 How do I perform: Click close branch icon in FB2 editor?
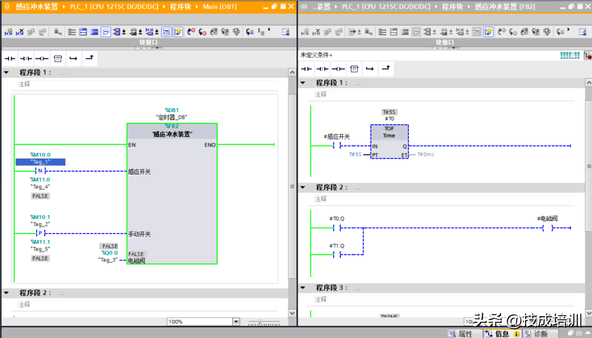pyautogui.click(x=386, y=69)
